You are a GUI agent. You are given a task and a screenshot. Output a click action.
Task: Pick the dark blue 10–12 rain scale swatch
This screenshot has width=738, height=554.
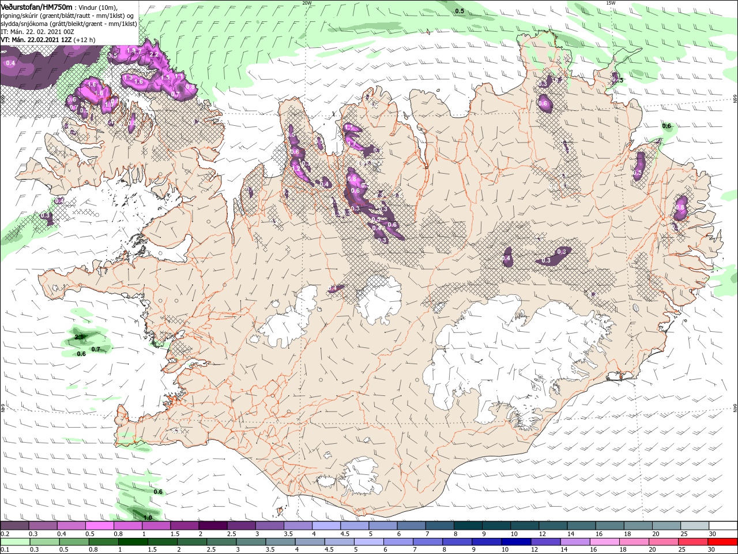click(x=516, y=542)
